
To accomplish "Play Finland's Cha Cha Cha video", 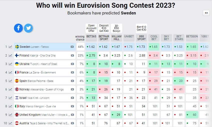I will [x=72, y=56].
